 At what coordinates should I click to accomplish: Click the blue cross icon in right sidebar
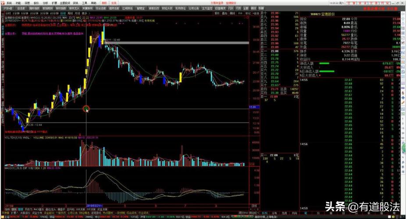point(403,98)
